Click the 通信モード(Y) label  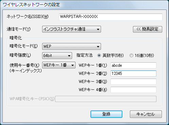point(18,29)
